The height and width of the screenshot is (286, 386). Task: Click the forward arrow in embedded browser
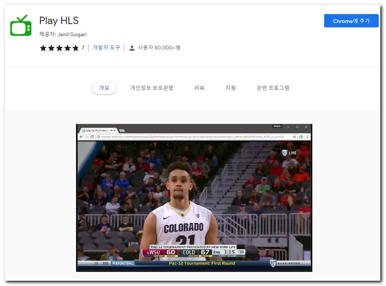point(87,137)
